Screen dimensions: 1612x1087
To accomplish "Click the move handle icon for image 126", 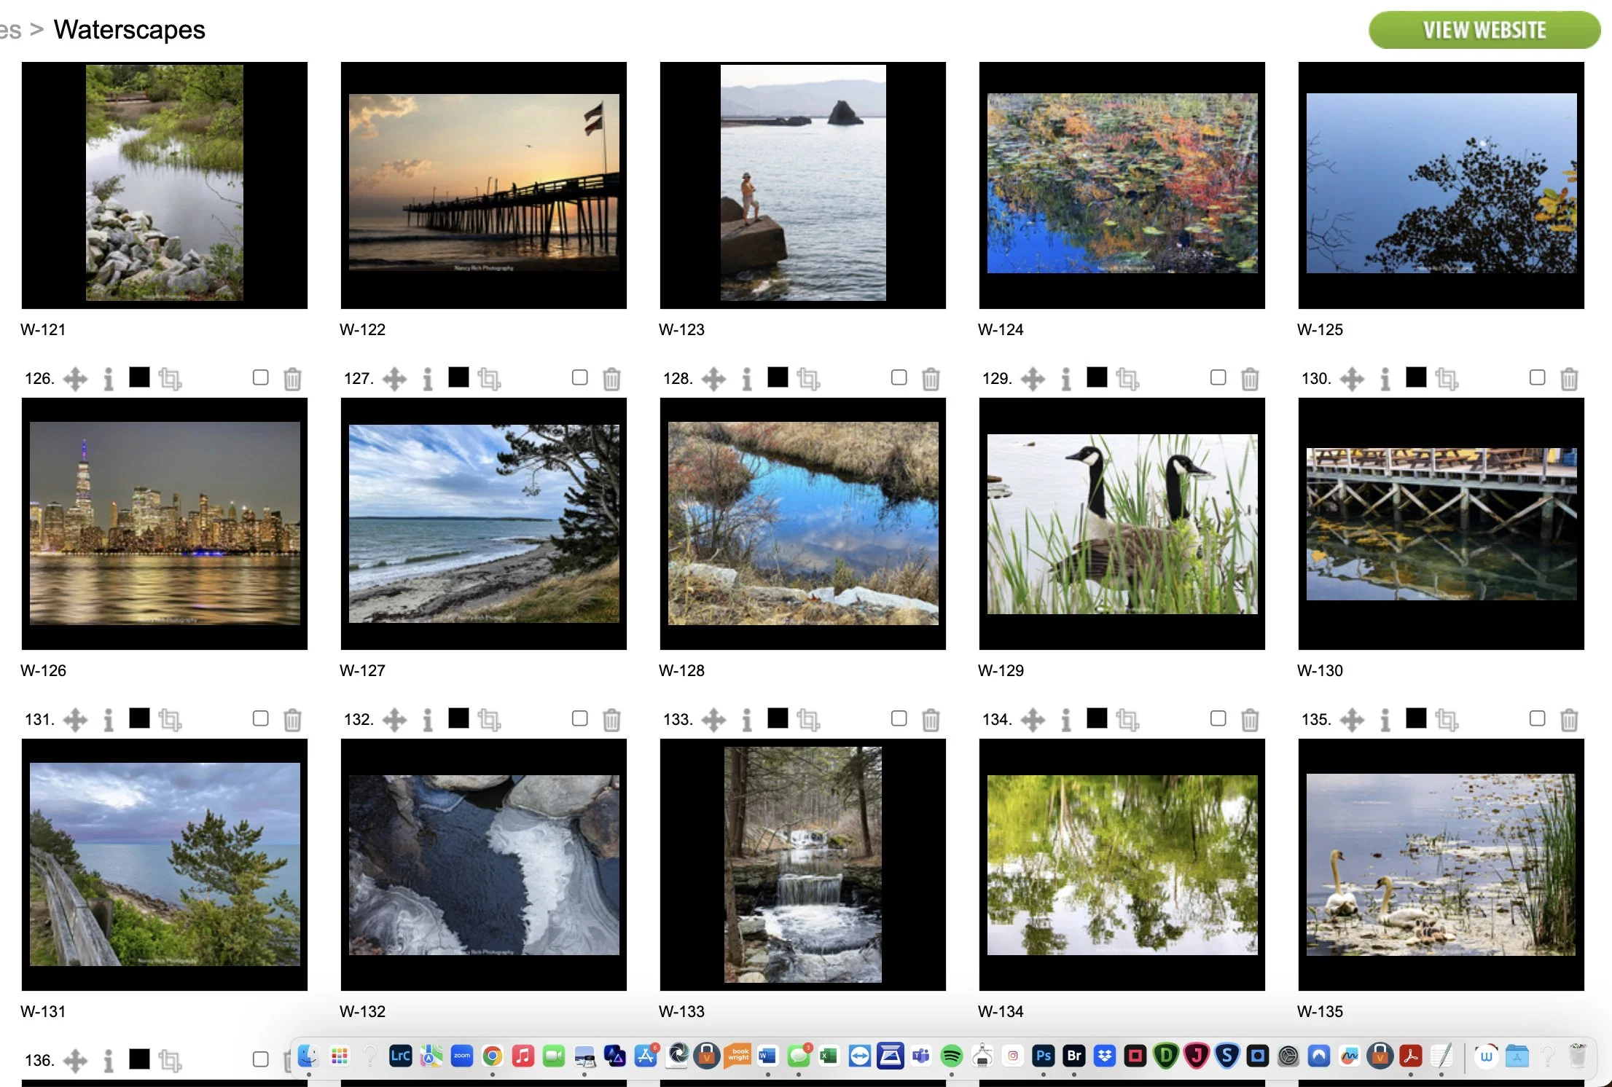I will 75,379.
